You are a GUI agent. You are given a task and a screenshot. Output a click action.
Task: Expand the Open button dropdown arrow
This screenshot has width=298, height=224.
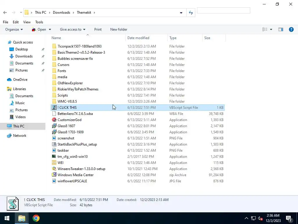(x=50, y=29)
